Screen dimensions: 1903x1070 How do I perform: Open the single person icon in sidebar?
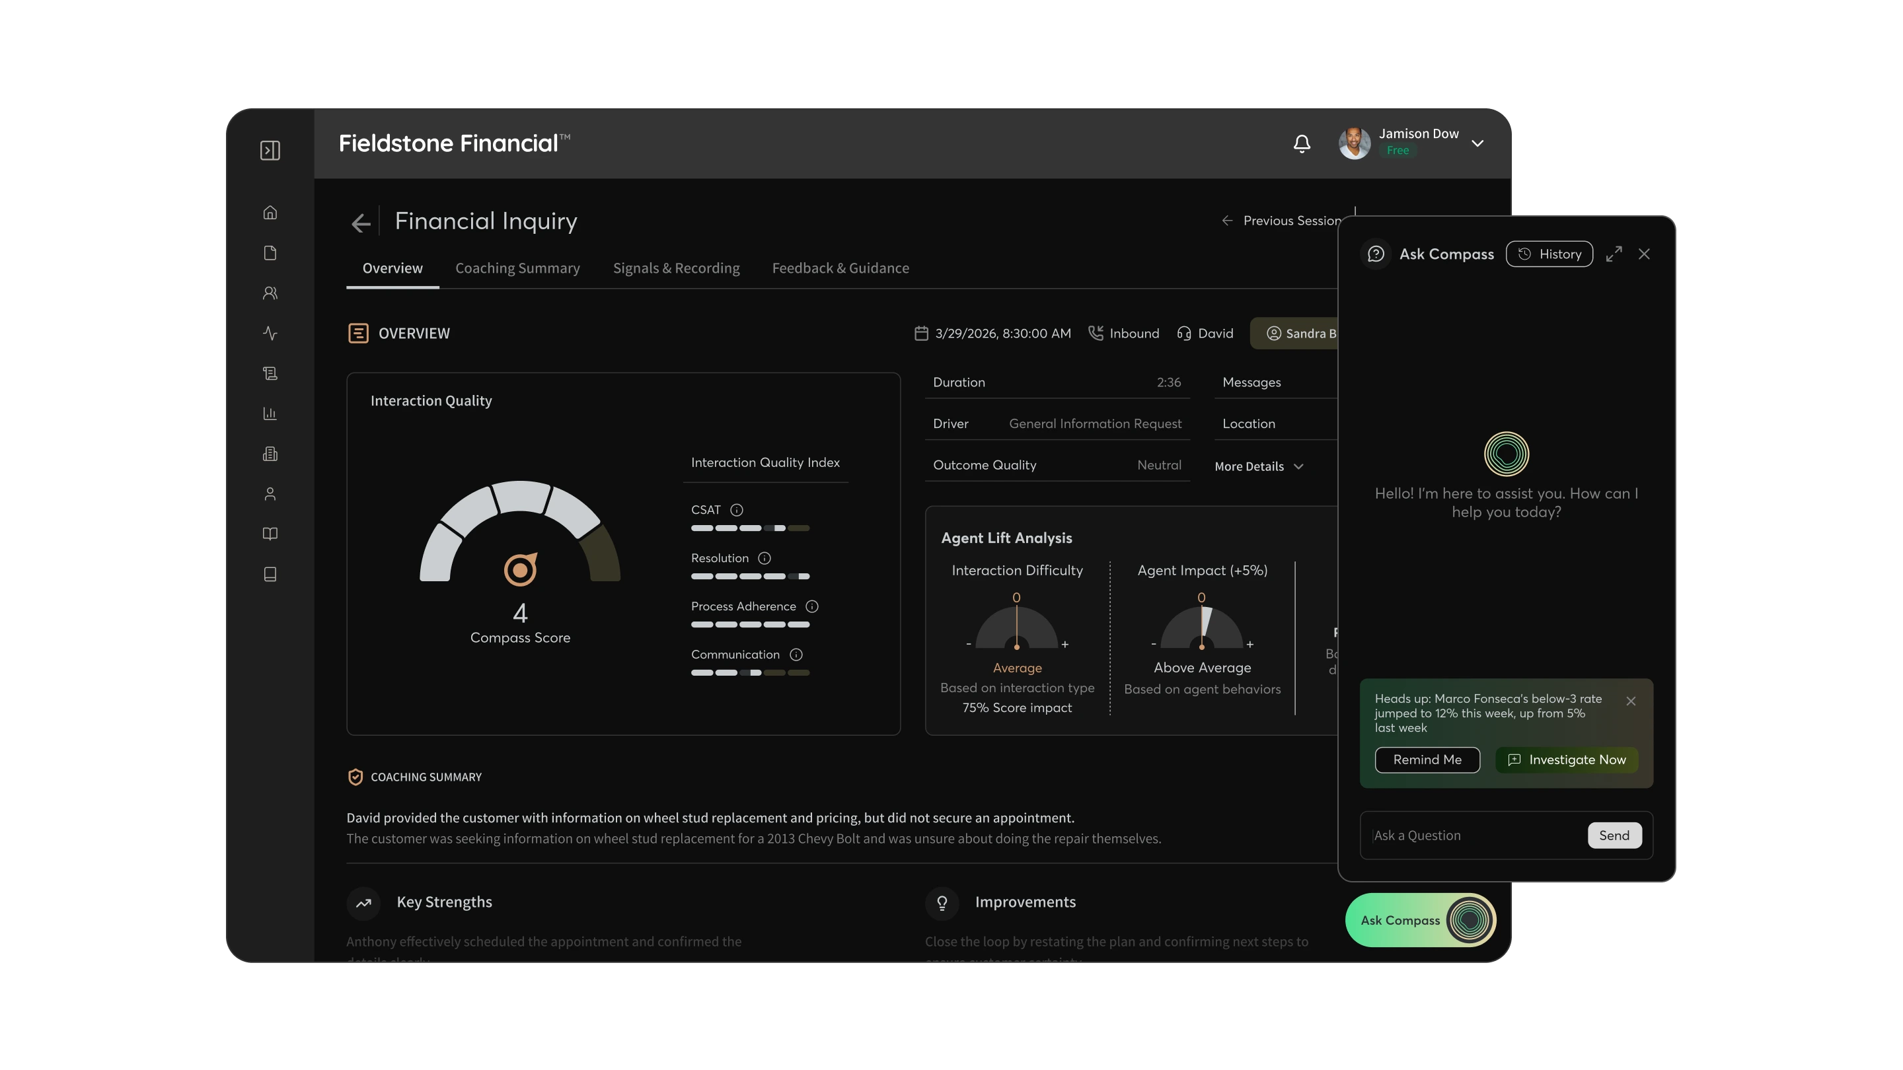click(270, 494)
